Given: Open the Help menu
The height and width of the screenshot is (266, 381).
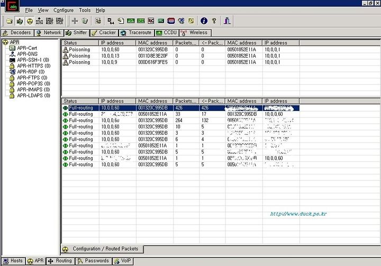Looking at the screenshot, I should click(101, 10).
